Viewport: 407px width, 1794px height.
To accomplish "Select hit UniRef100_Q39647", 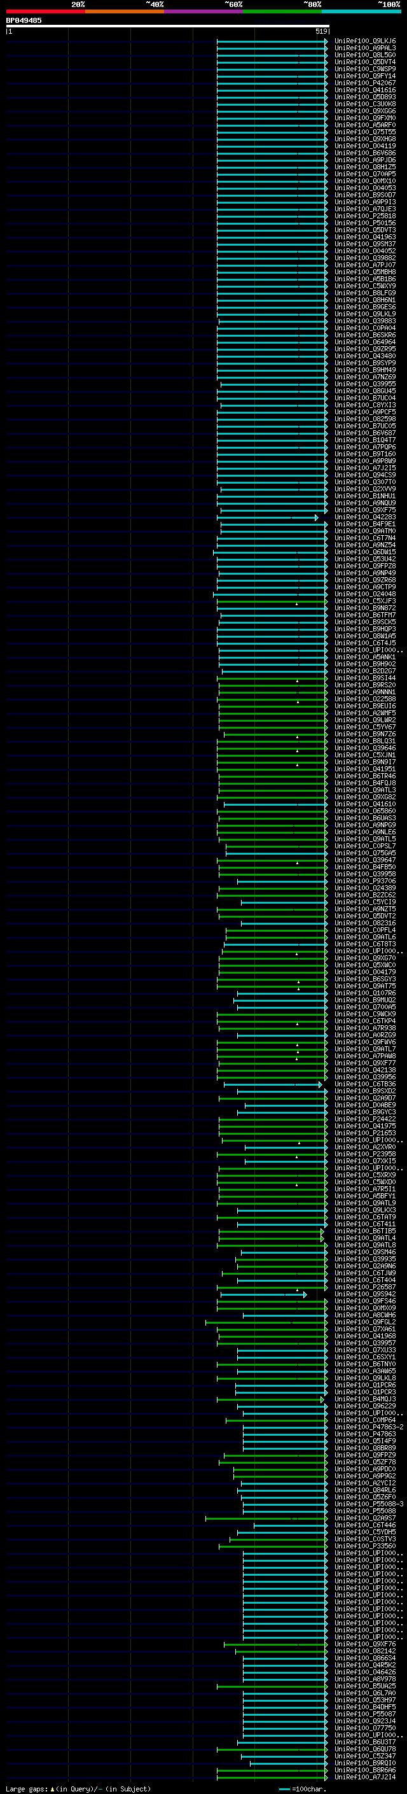I will [365, 860].
